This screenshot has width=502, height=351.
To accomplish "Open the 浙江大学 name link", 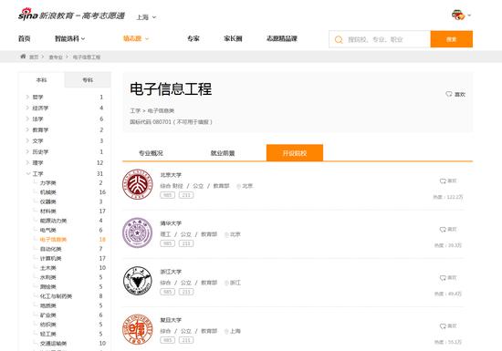I will click(171, 272).
